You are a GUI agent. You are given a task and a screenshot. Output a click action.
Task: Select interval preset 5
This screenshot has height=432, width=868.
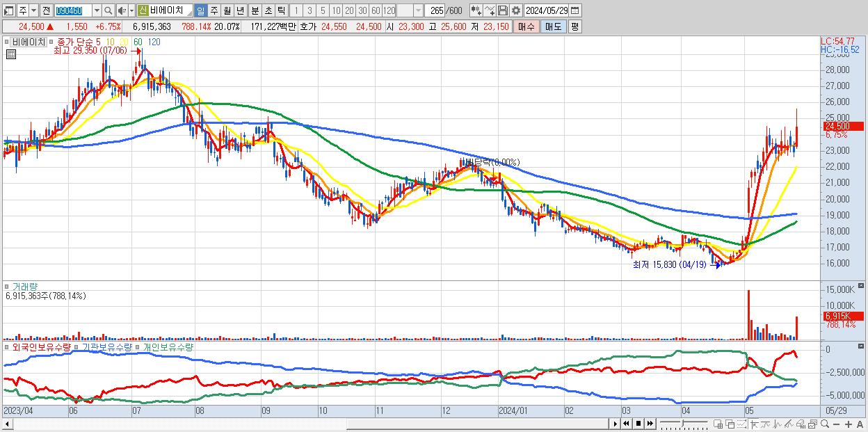click(x=323, y=10)
